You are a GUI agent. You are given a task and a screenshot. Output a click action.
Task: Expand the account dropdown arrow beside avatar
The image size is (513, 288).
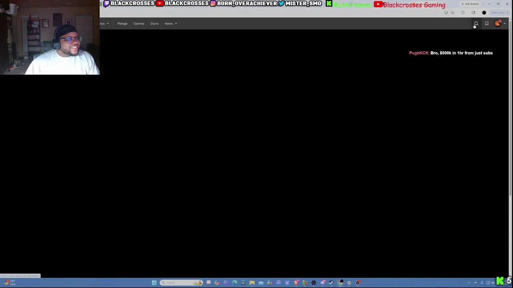[504, 24]
